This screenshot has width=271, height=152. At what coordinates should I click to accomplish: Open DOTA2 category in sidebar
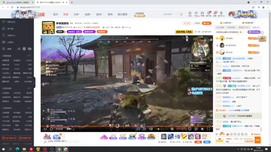[29, 60]
